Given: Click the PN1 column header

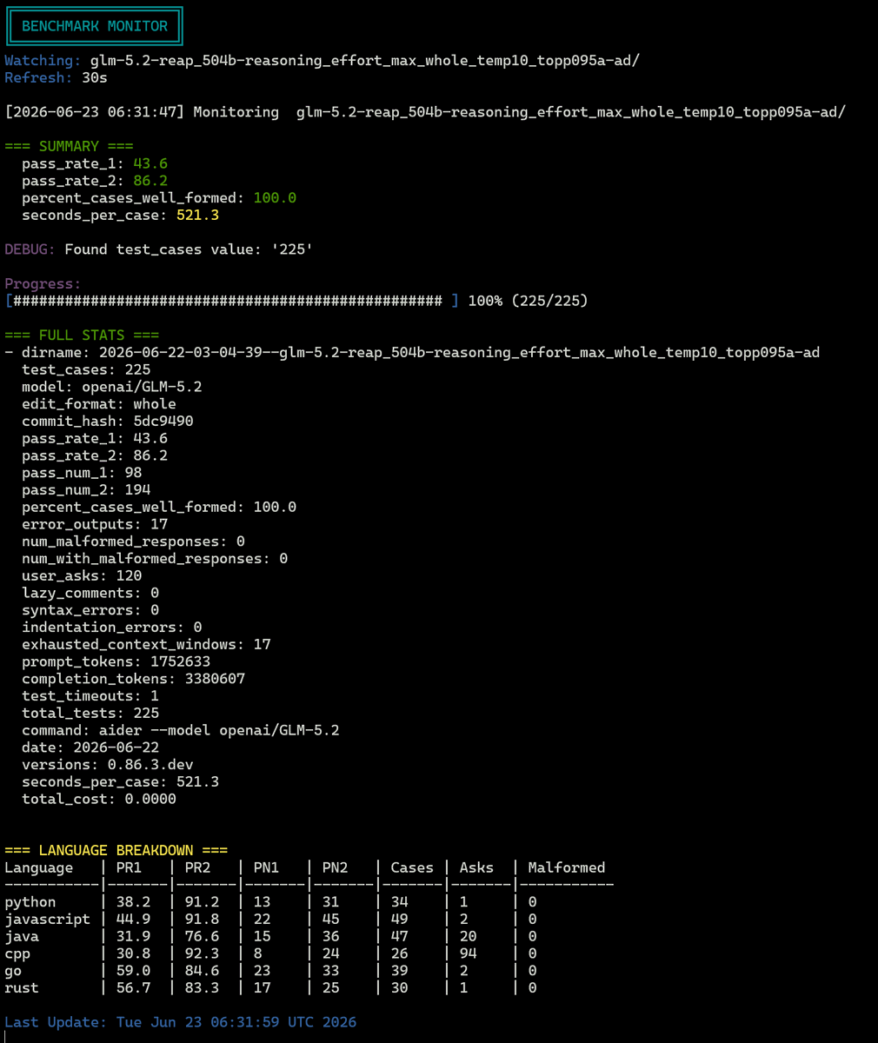Looking at the screenshot, I should (x=266, y=867).
